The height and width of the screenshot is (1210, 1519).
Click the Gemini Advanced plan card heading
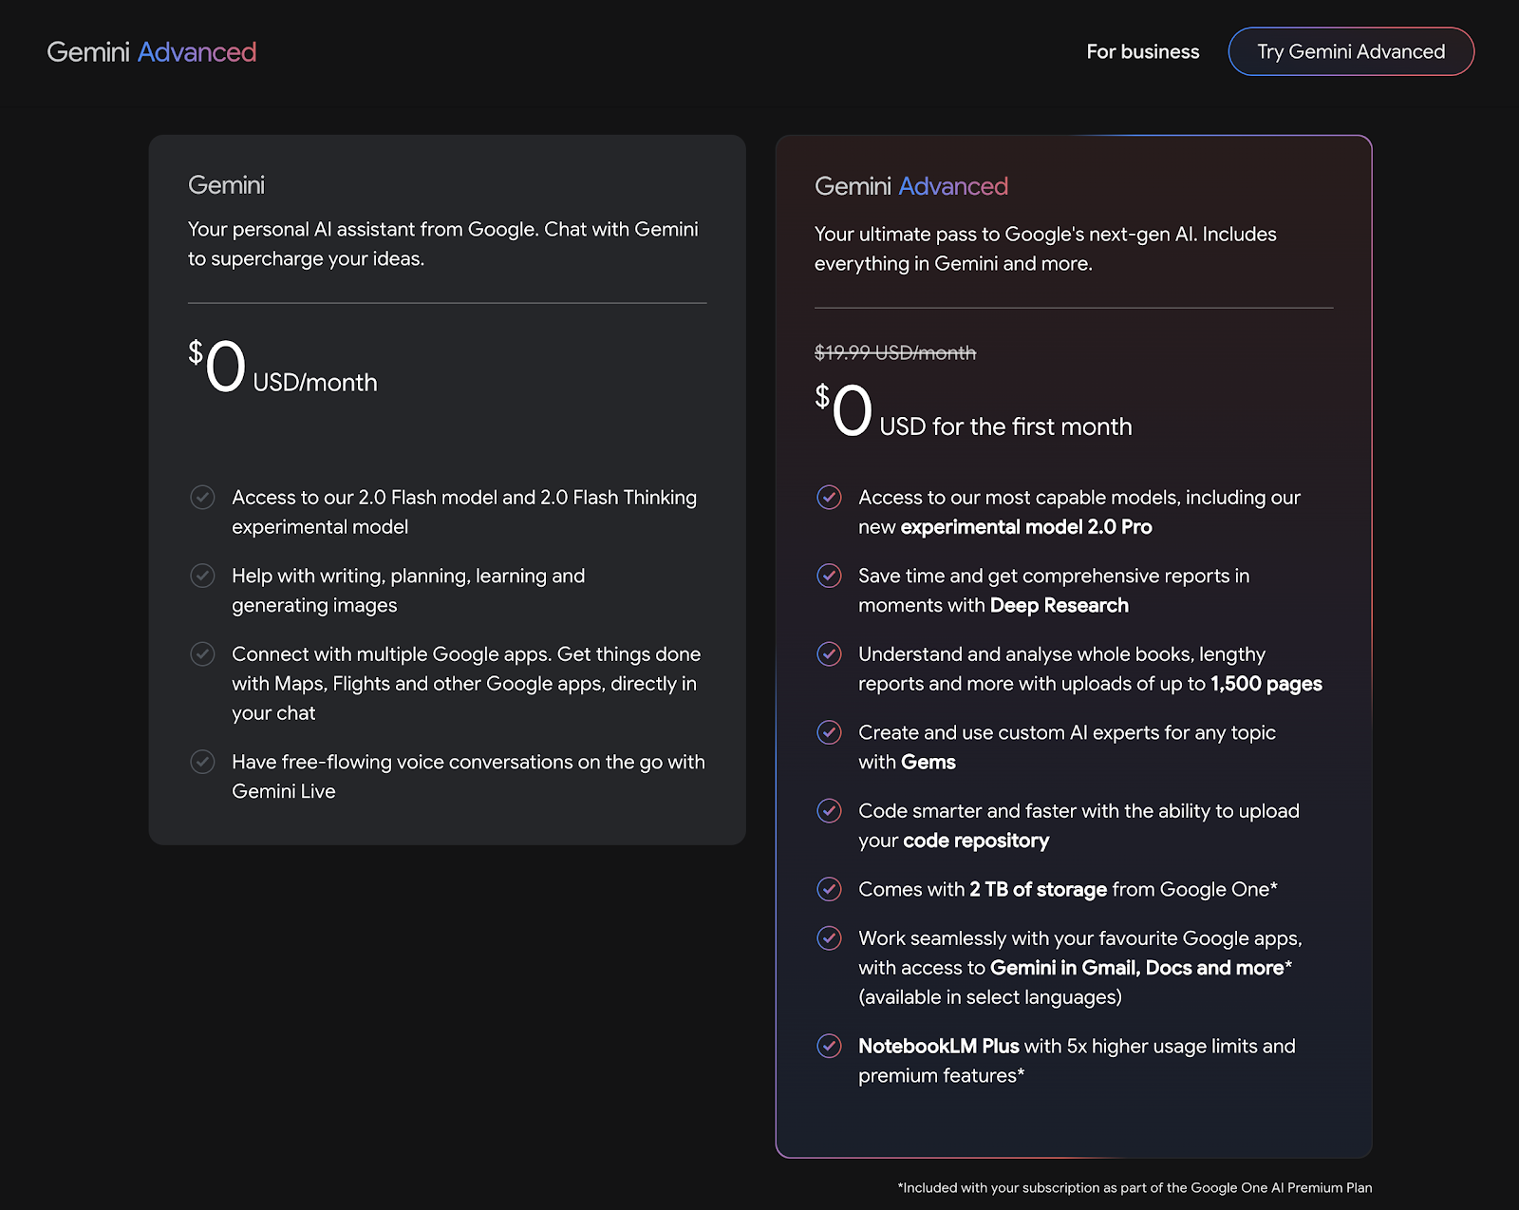pos(910,186)
